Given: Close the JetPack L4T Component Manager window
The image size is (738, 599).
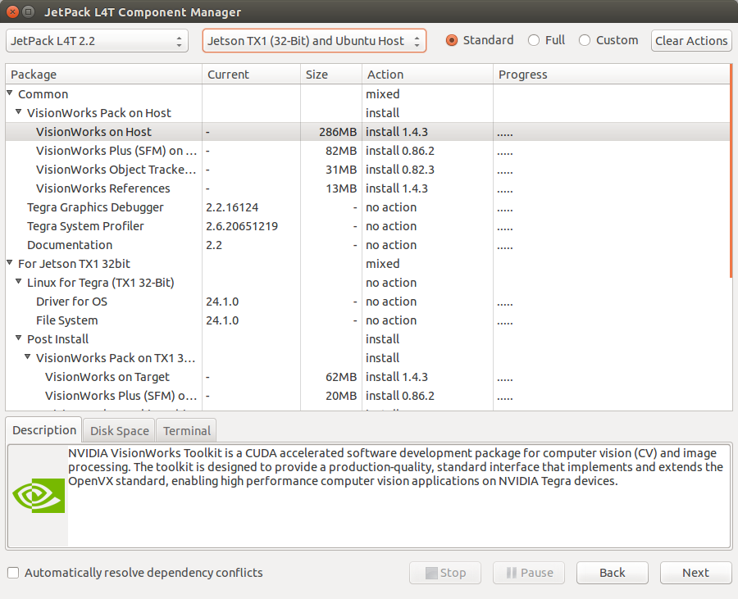Looking at the screenshot, I should tap(12, 11).
